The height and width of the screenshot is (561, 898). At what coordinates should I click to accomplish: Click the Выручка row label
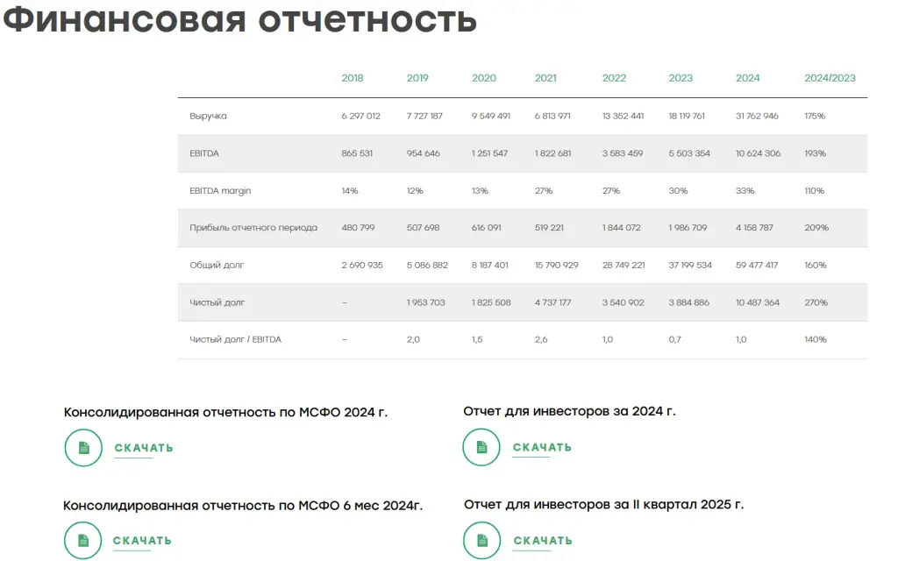[x=208, y=116]
